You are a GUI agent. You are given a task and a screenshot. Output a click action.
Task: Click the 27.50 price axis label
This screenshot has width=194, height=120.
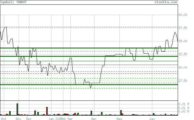[183, 81]
